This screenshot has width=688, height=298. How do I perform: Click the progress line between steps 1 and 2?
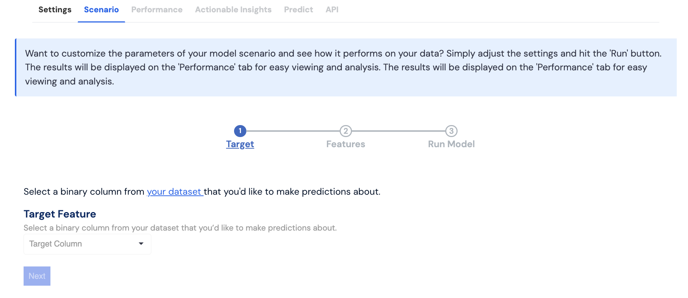(292, 131)
